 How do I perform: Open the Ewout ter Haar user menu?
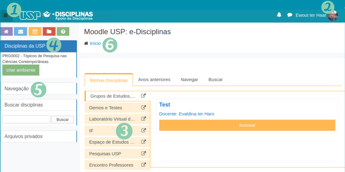(311, 15)
